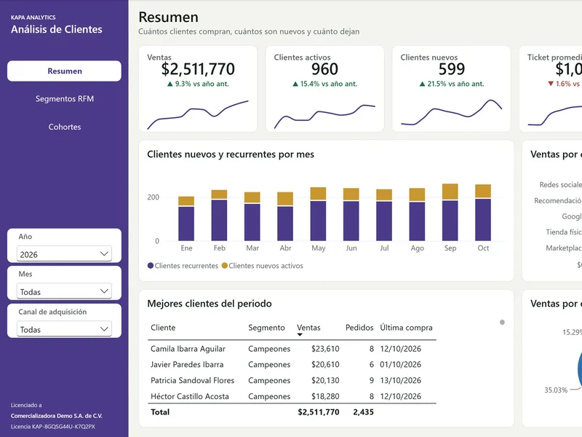Screen dimensions: 582x437
Task: Select the Feb bar in monthly chart
Action: pyautogui.click(x=220, y=215)
